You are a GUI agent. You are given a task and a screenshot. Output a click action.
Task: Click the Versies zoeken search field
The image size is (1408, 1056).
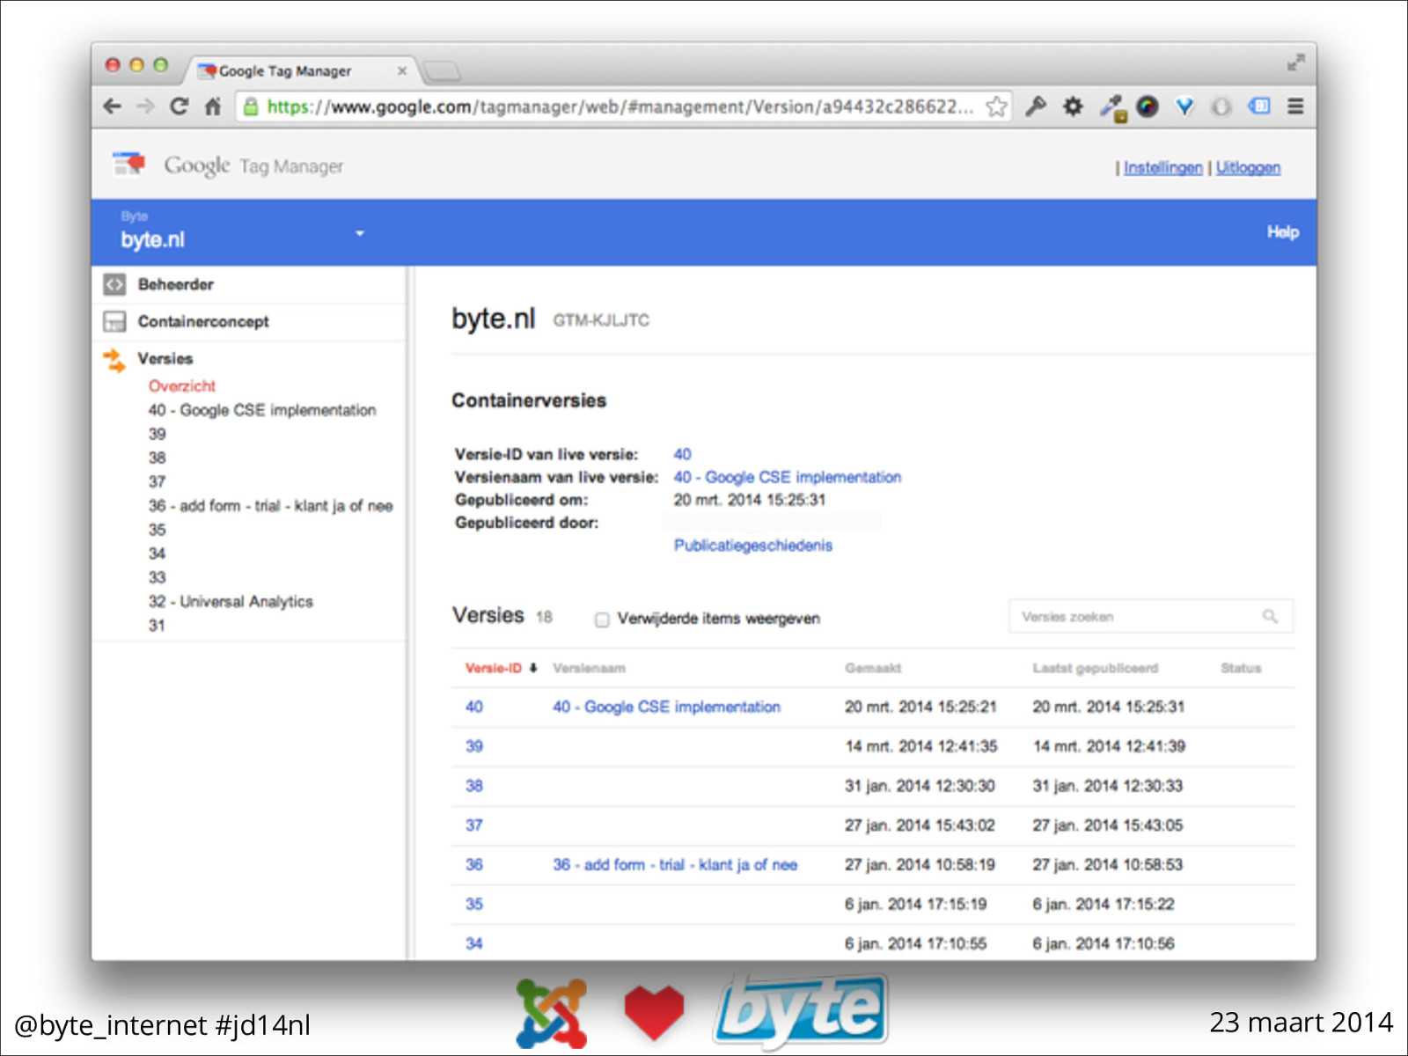(1151, 616)
